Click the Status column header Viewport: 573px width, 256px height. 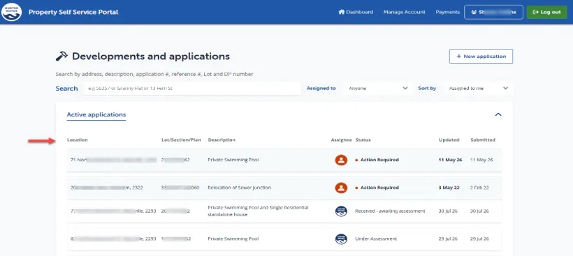pos(363,140)
